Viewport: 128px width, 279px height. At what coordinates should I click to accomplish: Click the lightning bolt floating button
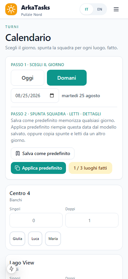(x=11, y=269)
